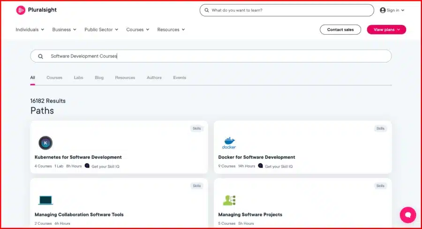This screenshot has width=422, height=229.
Task: Focus the 'What do you want to learn?' search box
Action: 286,10
